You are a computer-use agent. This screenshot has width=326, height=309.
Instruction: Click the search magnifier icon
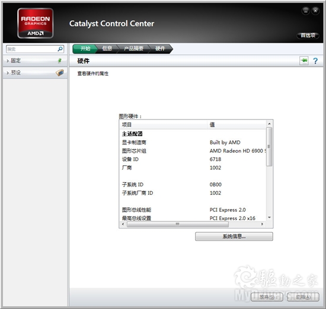tap(60, 49)
